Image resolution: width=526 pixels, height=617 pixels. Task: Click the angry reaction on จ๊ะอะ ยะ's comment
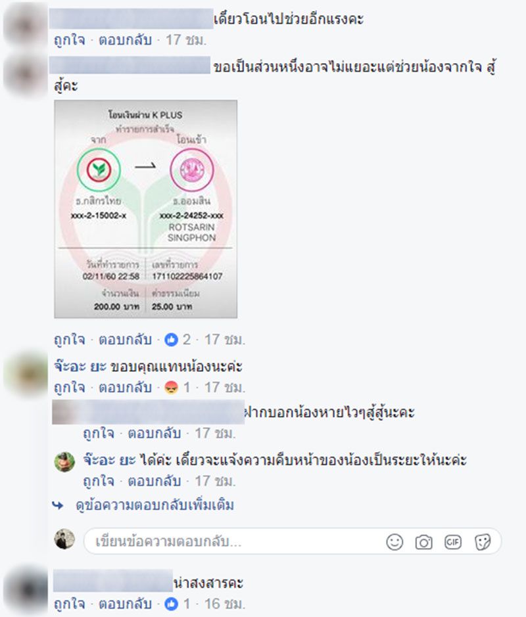(x=171, y=388)
